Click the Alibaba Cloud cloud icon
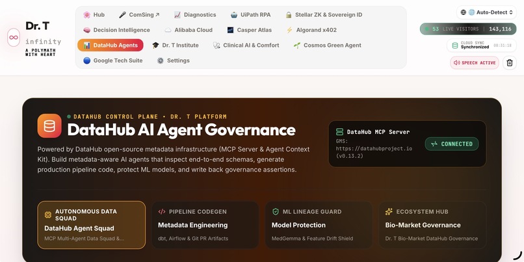 168,30
